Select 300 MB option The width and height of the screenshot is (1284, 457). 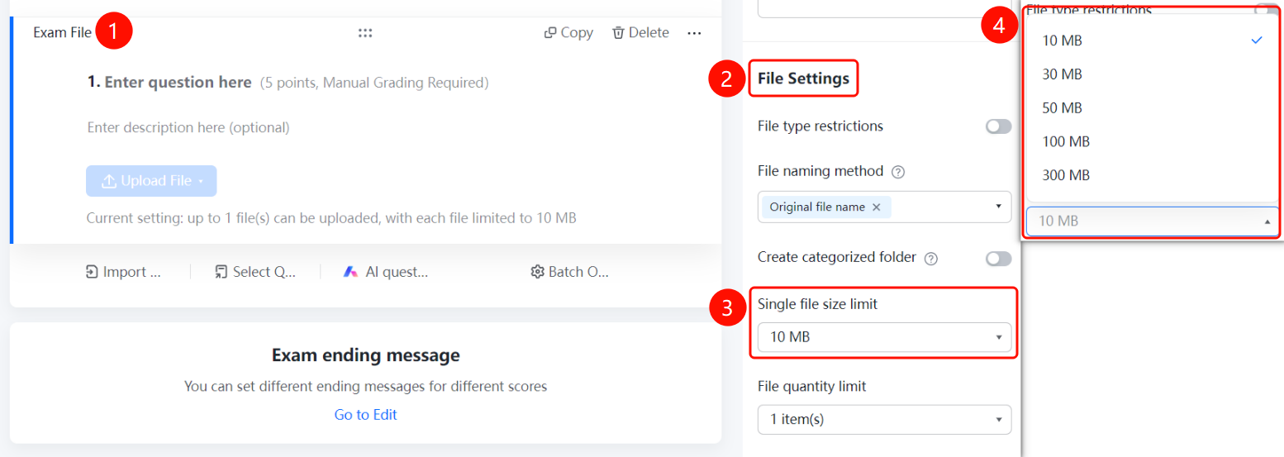[1152, 175]
